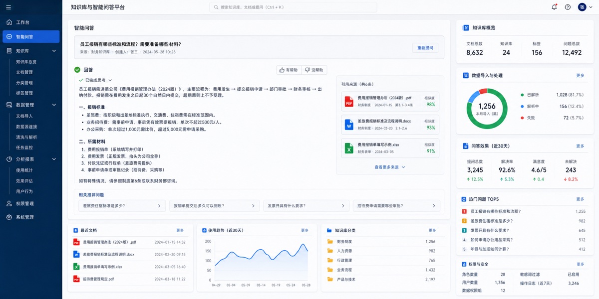Click the green 回答 check icon

point(77,70)
